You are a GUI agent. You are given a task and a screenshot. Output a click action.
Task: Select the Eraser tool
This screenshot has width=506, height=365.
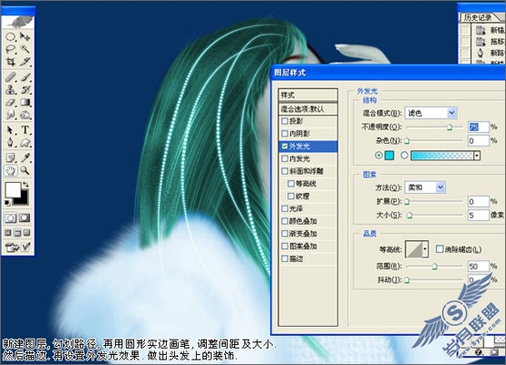click(10, 102)
